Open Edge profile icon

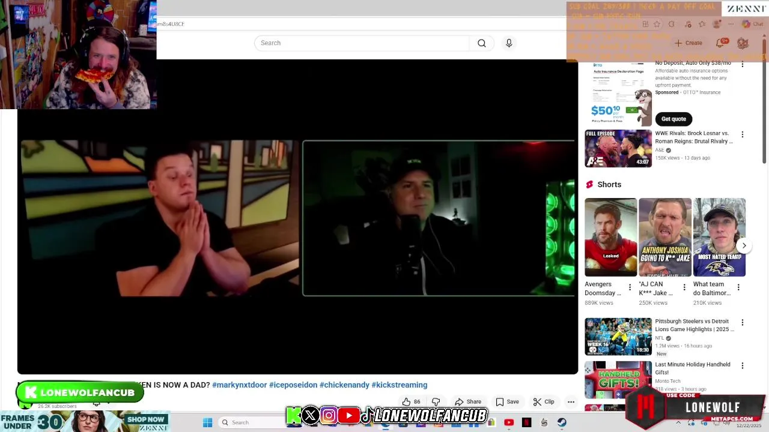(x=716, y=24)
